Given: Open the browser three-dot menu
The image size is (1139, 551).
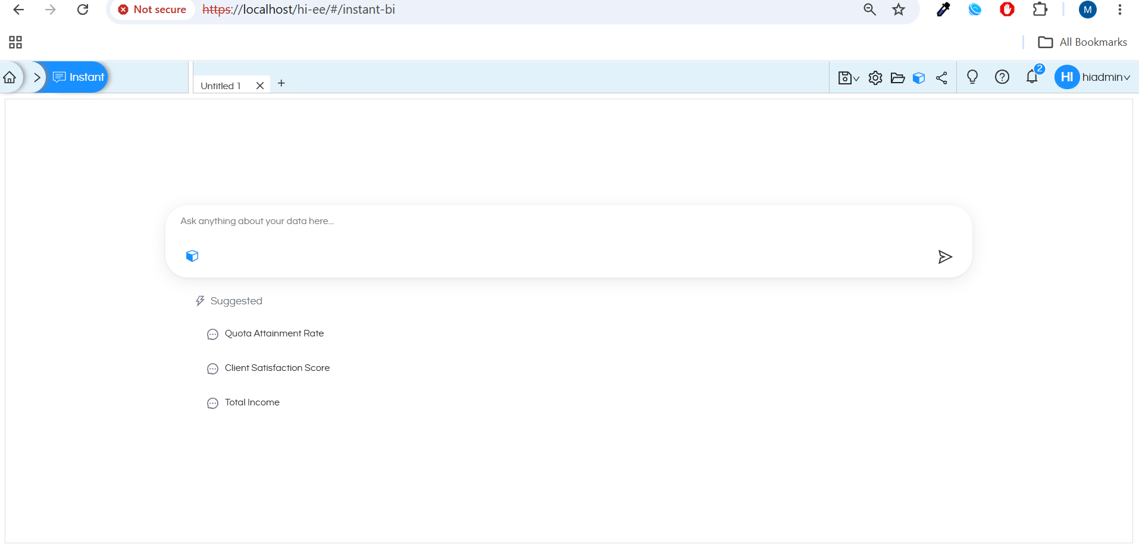Looking at the screenshot, I should coord(1120,10).
